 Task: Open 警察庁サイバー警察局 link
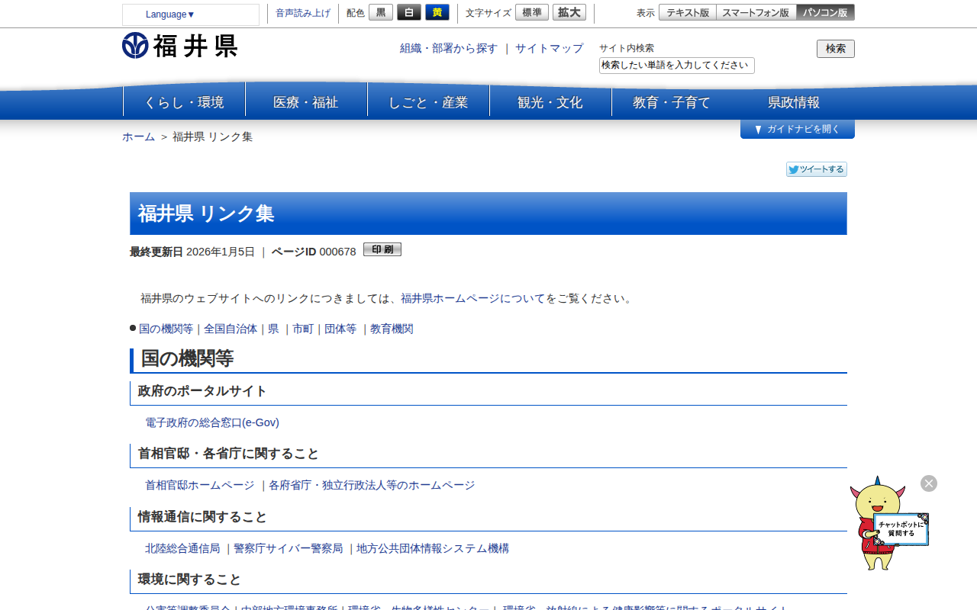289,548
